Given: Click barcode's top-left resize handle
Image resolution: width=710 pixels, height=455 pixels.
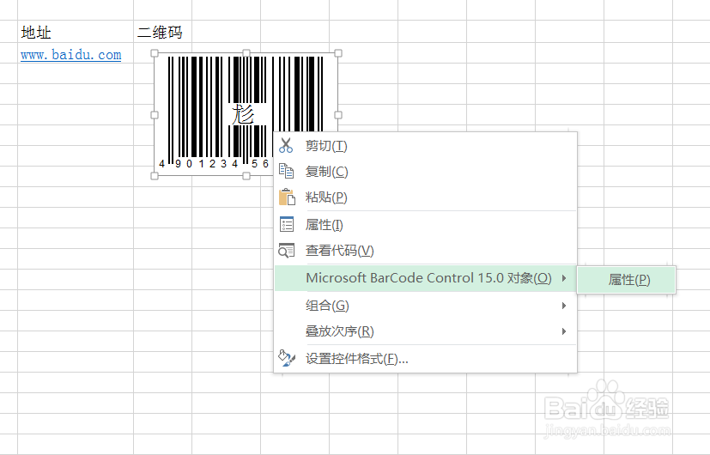Looking at the screenshot, I should [x=155, y=53].
